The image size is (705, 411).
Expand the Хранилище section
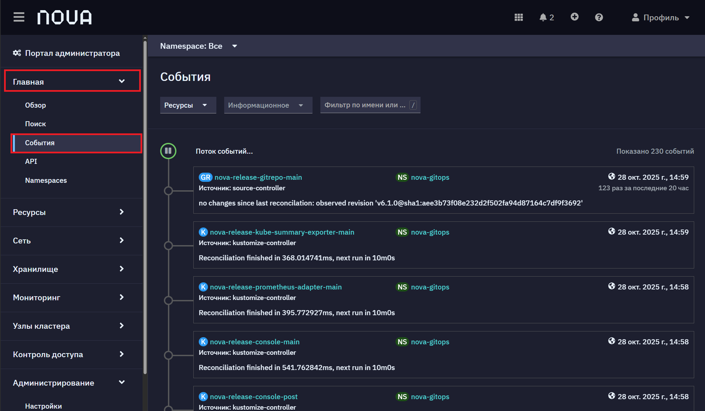click(x=72, y=269)
